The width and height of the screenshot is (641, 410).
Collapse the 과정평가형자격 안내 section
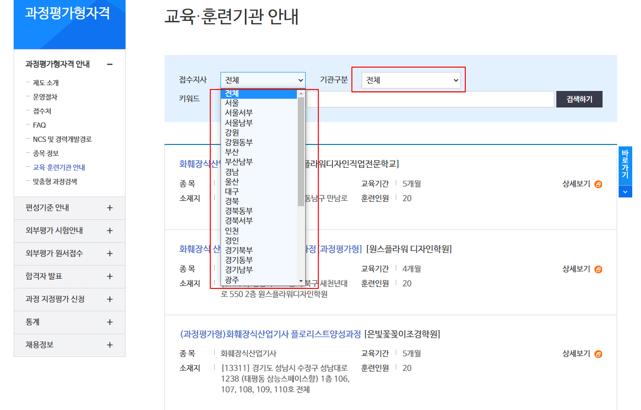coord(111,63)
